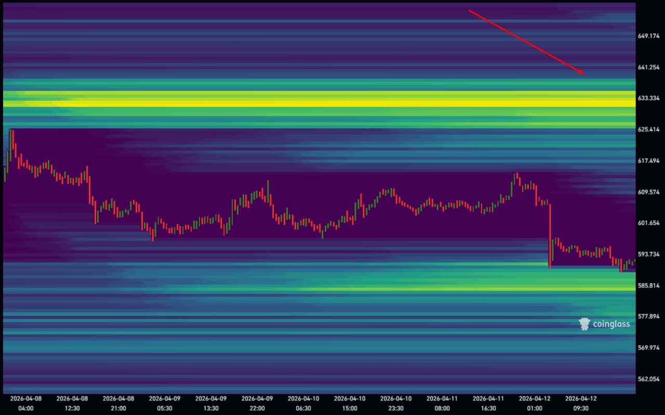Click the 649.174 price axis label
Image resolution: width=665 pixels, height=415 pixels.
pyautogui.click(x=648, y=36)
